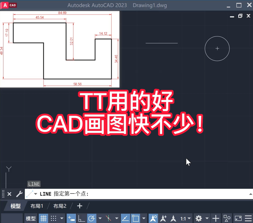Switch to the 模型 tab
The height and width of the screenshot is (223, 253).
pos(16,206)
